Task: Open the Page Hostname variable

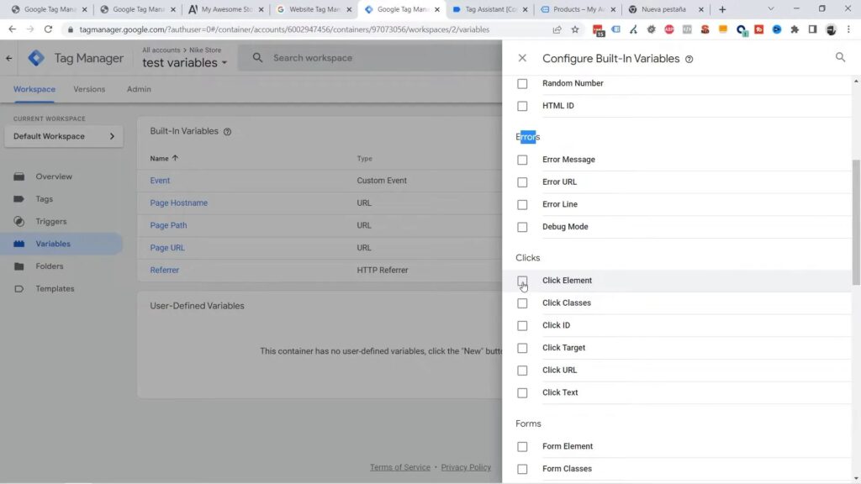Action: [x=178, y=203]
